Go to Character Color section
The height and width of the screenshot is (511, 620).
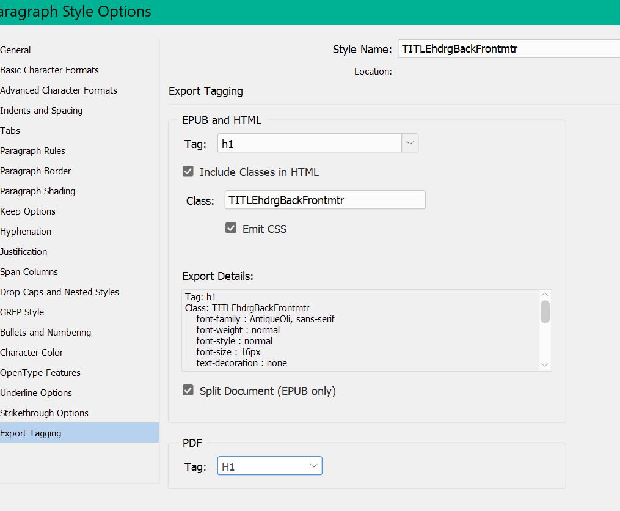(79, 353)
